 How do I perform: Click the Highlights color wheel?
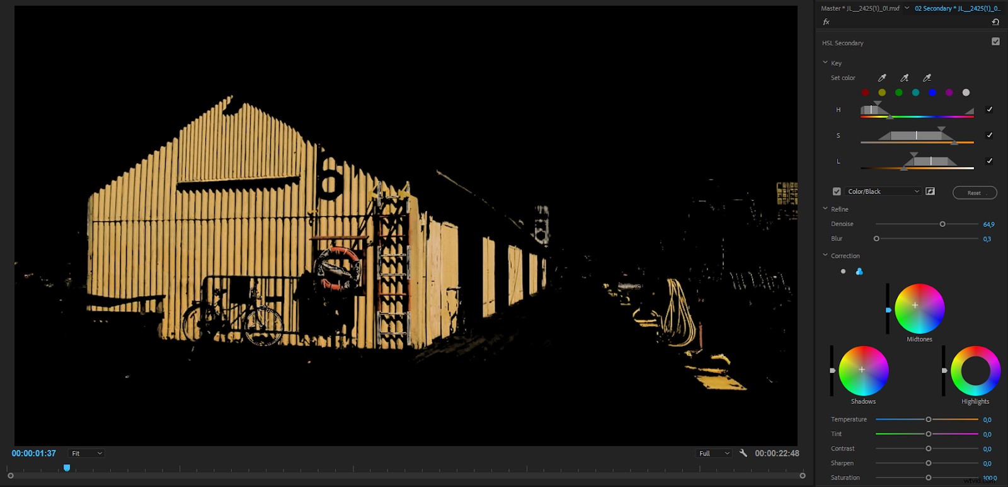[976, 370]
